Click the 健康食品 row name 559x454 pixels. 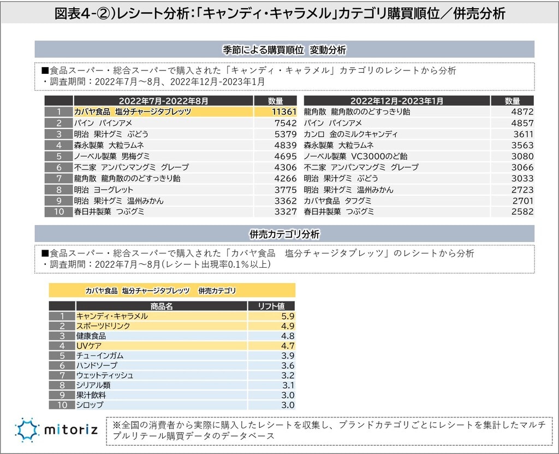(91, 336)
